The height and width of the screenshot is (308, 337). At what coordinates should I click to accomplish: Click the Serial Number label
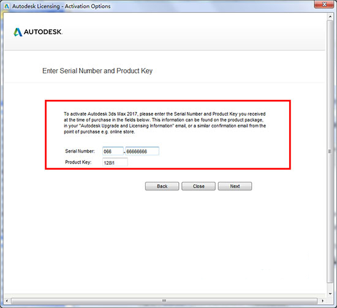(80, 151)
